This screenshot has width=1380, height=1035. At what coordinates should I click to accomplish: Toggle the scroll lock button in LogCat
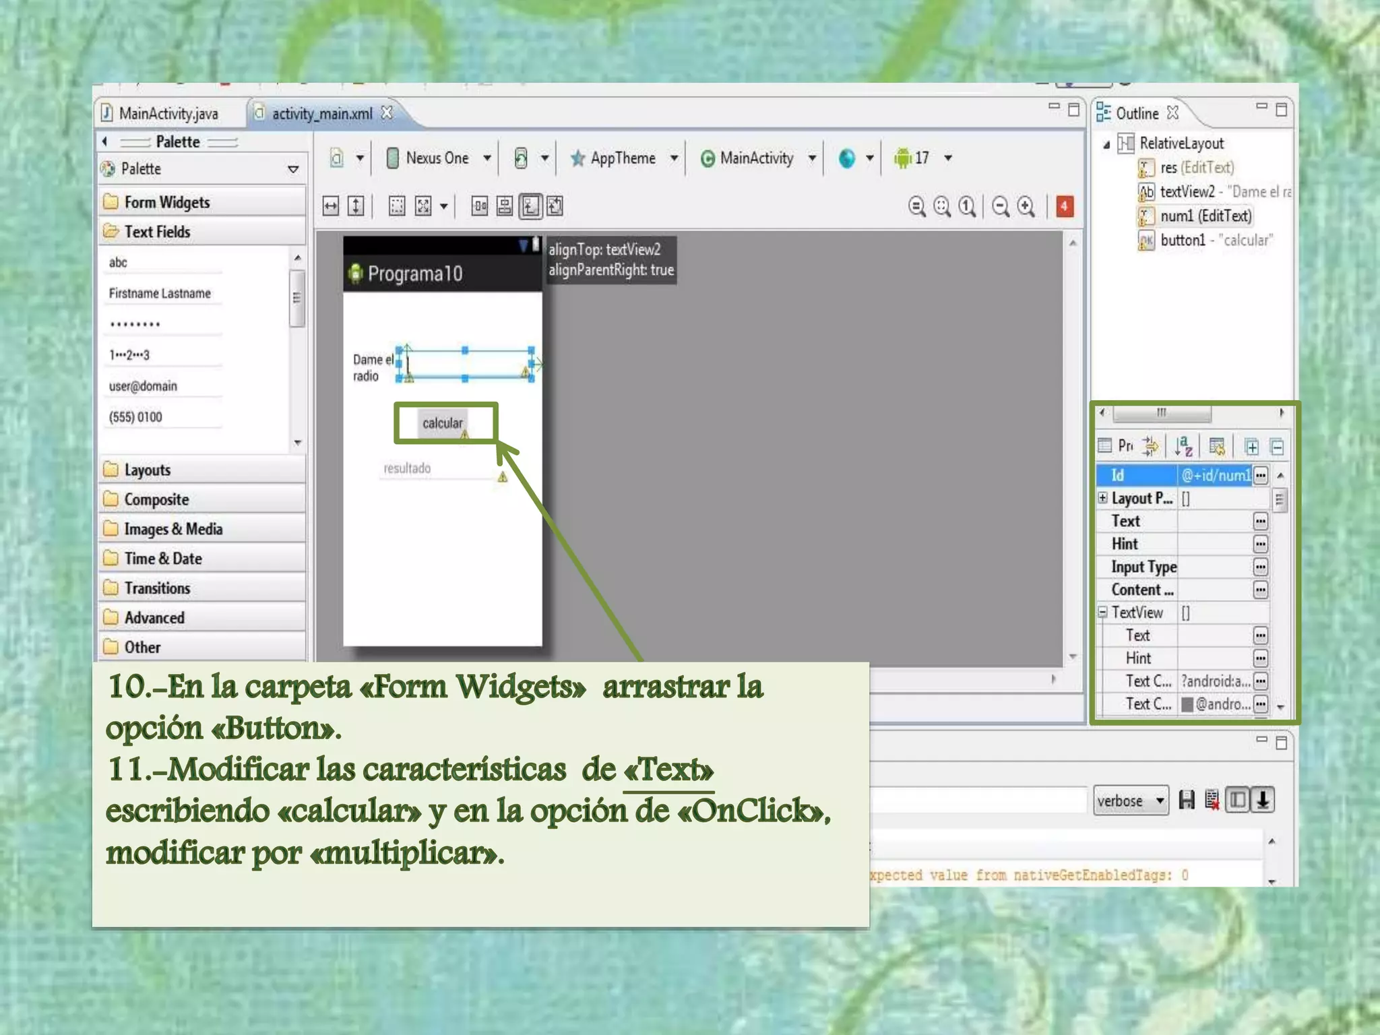1263,801
